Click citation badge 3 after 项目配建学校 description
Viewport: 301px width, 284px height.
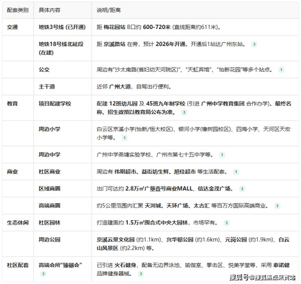pos(184,112)
